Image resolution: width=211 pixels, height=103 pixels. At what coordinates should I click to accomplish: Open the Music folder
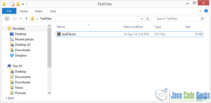pyautogui.click(x=19, y=88)
